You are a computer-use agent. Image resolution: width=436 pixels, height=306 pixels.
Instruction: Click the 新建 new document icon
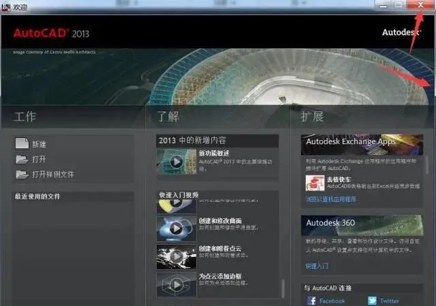point(22,143)
